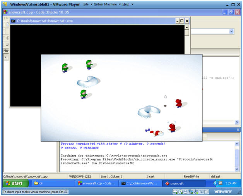
Task: Click the '0 errors, 0 warnings' log line
Action: (x=80, y=148)
